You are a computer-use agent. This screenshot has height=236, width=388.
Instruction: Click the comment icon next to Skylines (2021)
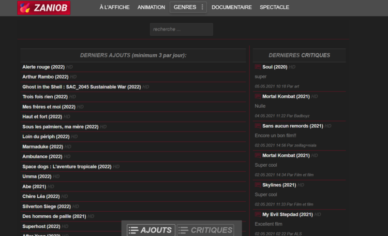point(258,185)
